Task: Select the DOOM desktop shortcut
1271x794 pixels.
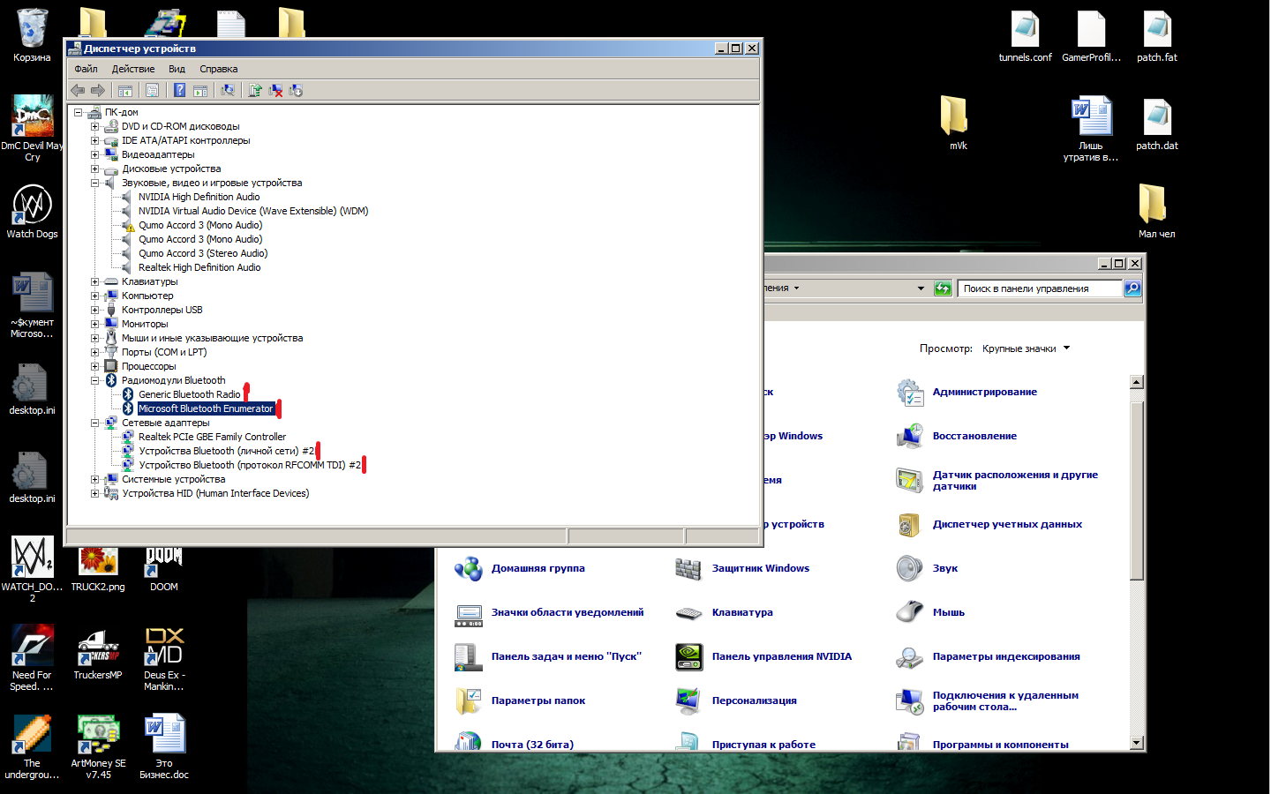Action: pyautogui.click(x=164, y=569)
